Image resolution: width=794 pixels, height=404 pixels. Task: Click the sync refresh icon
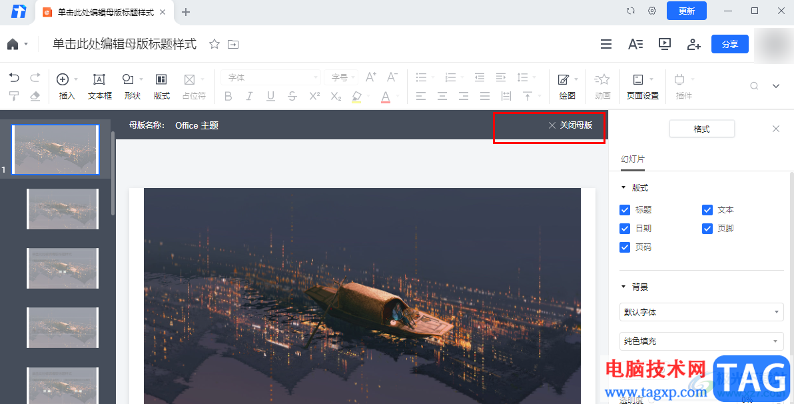(x=630, y=11)
